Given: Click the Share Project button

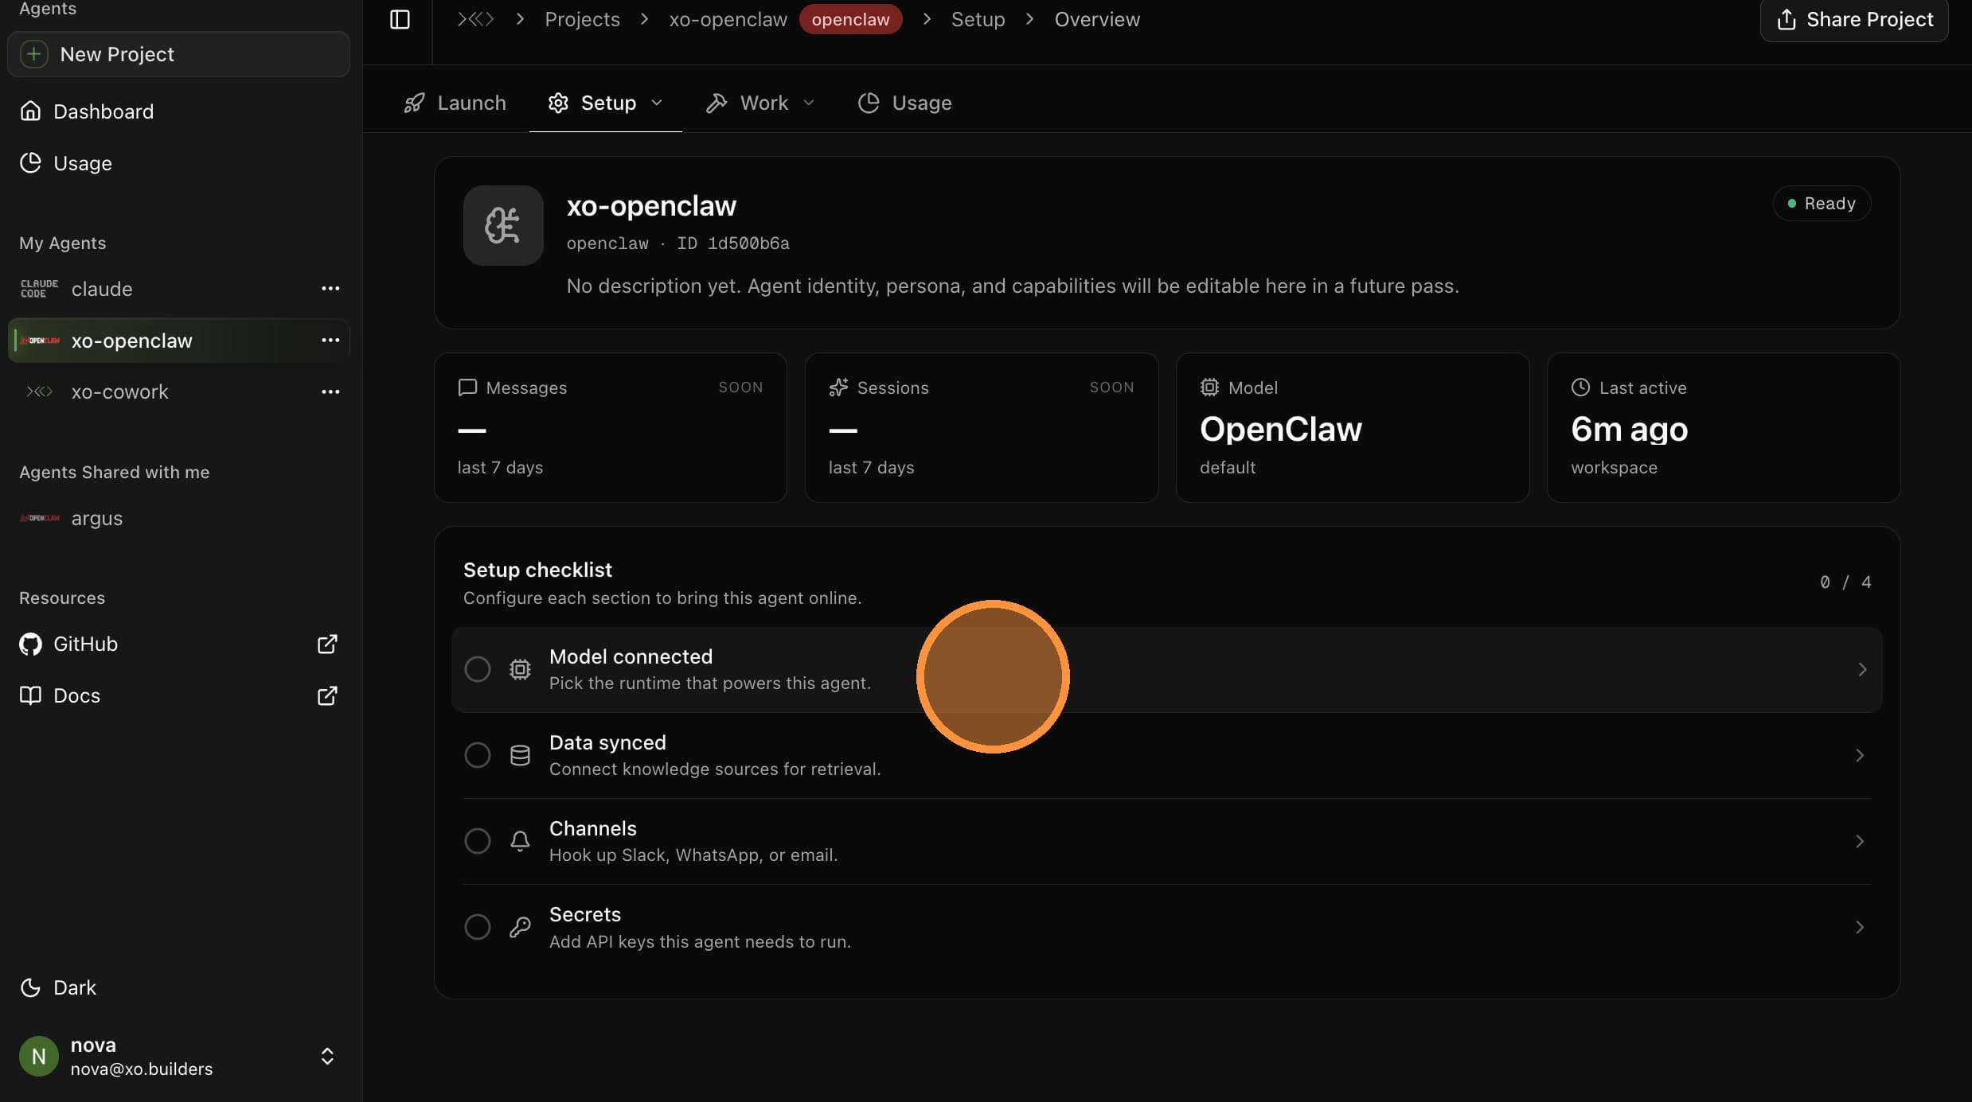Looking at the screenshot, I should click(1854, 19).
